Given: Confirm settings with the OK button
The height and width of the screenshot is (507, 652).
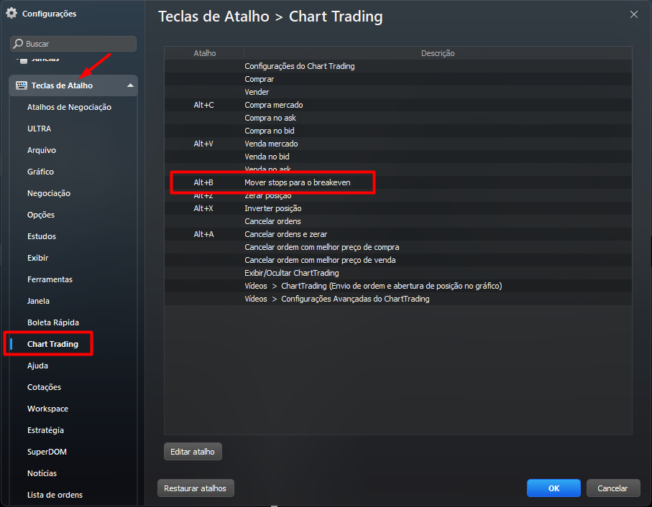Looking at the screenshot, I should (x=554, y=488).
